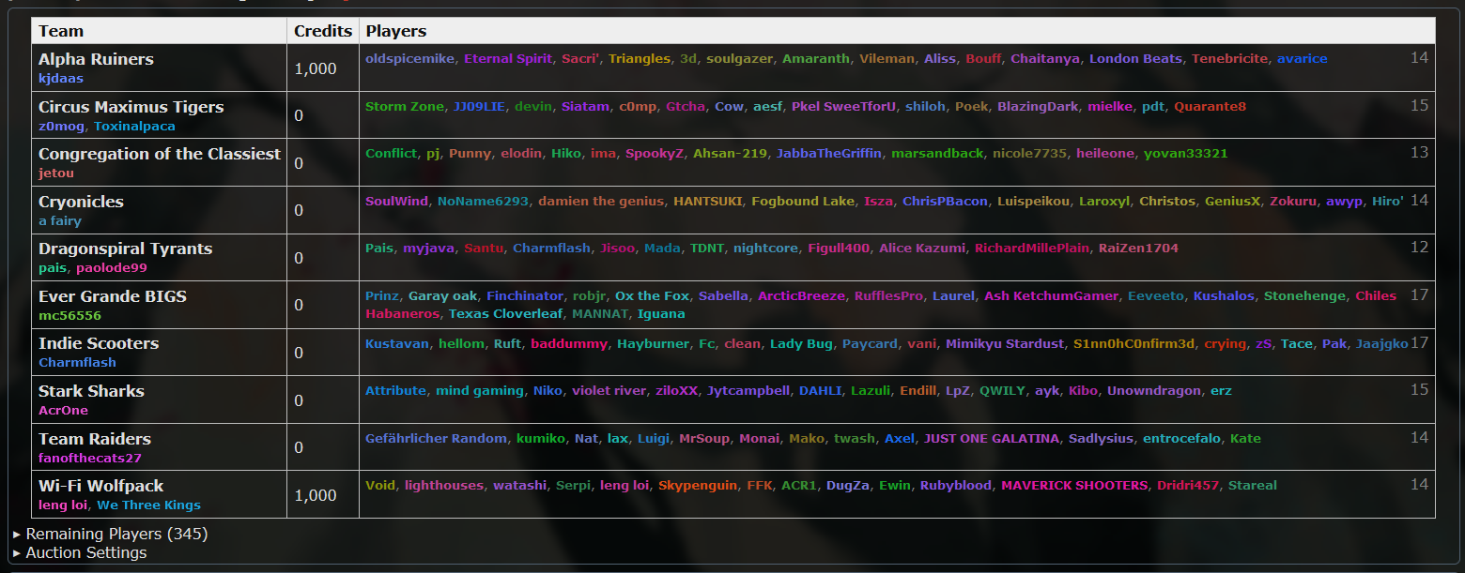
Task: Open player RaiZen1704
Action: [1138, 249]
